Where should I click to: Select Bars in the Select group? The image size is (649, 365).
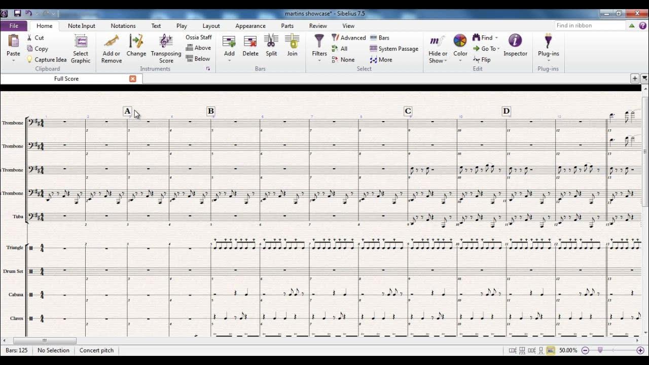point(380,38)
